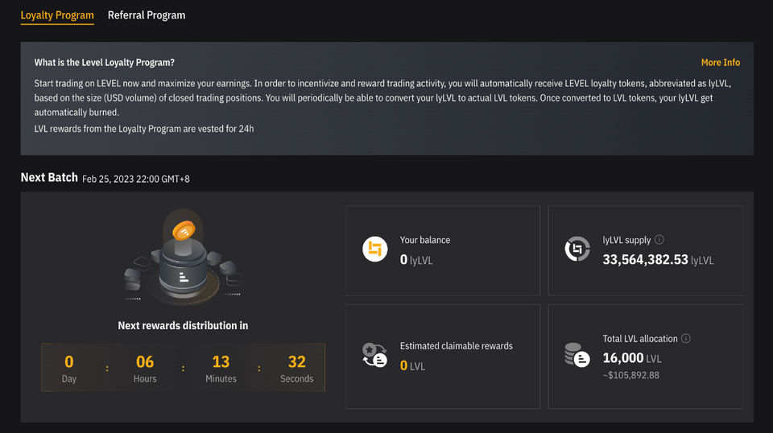Select the Loyalty Program tab

[x=57, y=15]
